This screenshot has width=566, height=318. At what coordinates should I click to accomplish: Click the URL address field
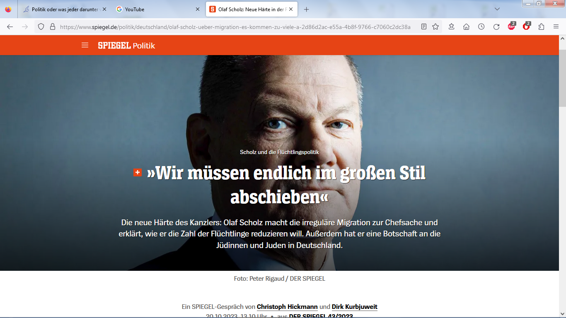[x=235, y=26]
